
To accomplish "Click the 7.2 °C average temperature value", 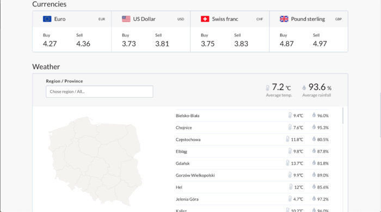I will (x=281, y=87).
